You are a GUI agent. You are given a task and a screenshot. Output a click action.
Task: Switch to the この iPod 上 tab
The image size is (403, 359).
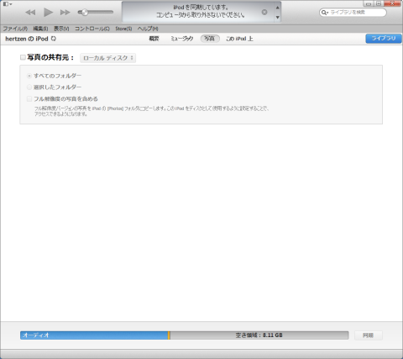239,39
